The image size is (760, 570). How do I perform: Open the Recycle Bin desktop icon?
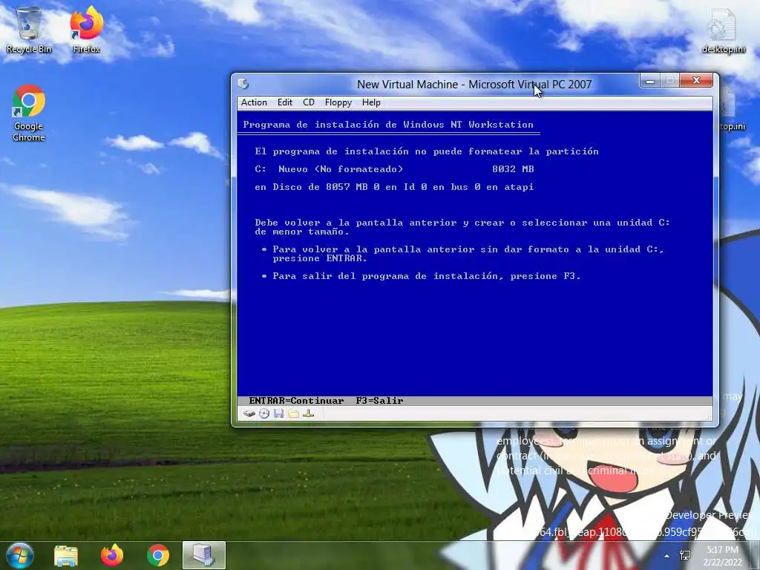pyautogui.click(x=29, y=30)
